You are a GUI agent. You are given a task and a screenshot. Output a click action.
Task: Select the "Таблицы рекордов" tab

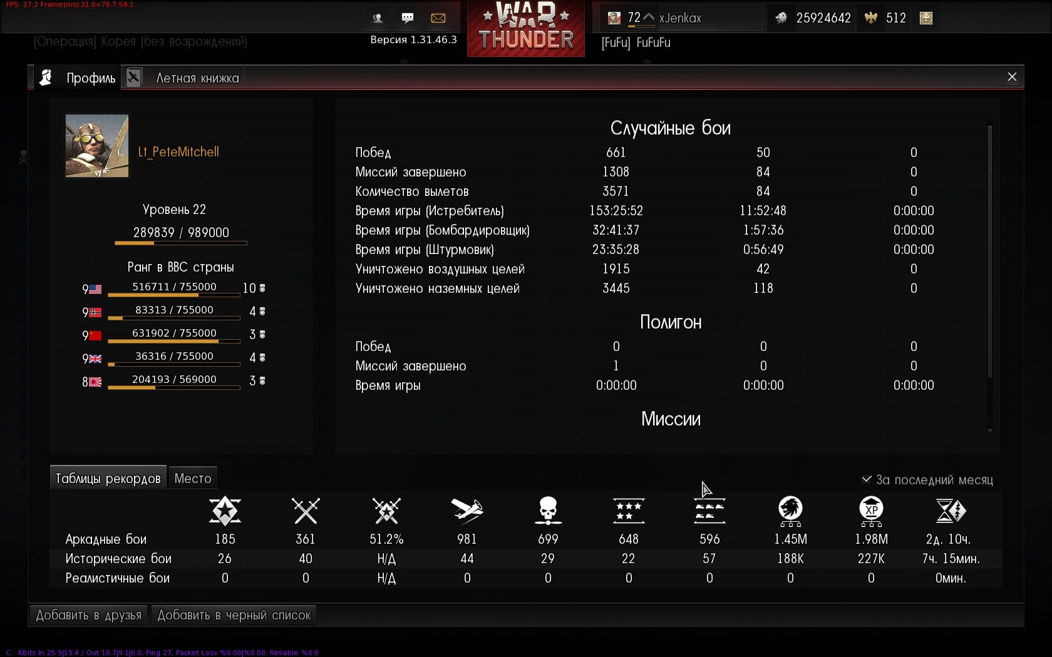(108, 478)
